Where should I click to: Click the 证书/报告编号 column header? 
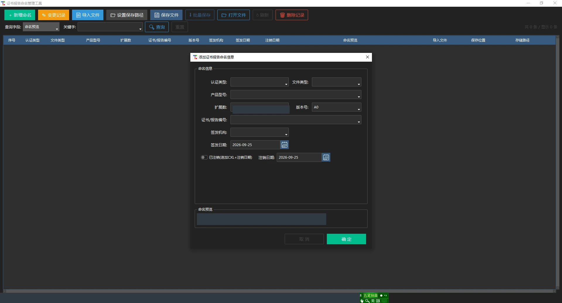pyautogui.click(x=160, y=40)
